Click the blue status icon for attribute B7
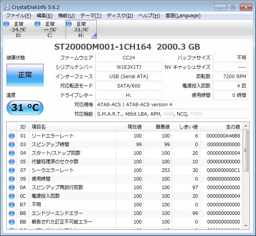 pyautogui.click(x=12, y=205)
